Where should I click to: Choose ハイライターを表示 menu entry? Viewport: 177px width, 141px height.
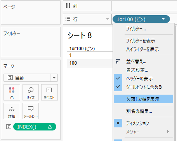[143, 49]
